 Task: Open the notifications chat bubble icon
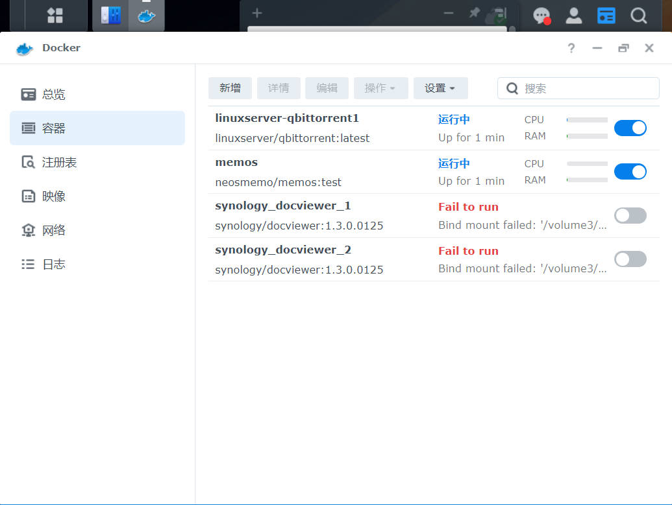coord(541,16)
